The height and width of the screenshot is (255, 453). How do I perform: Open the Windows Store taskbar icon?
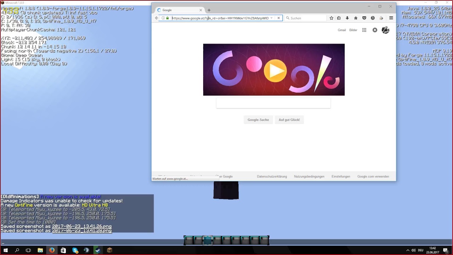[63, 250]
